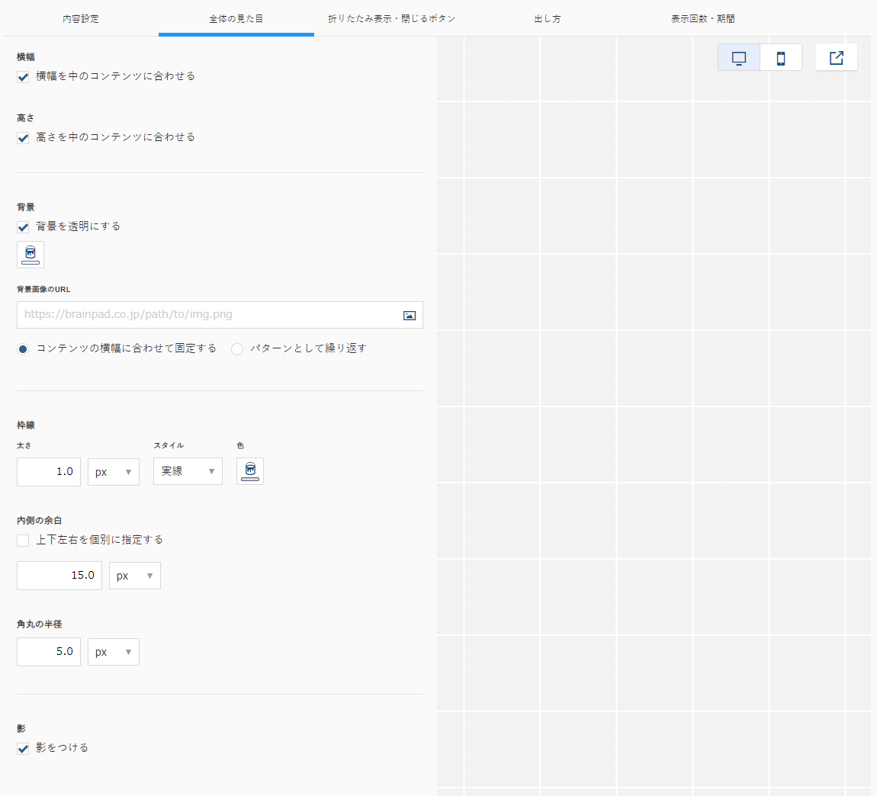Enable 上下左右を個別に指定する checkbox
This screenshot has width=877, height=796.
[x=23, y=541]
